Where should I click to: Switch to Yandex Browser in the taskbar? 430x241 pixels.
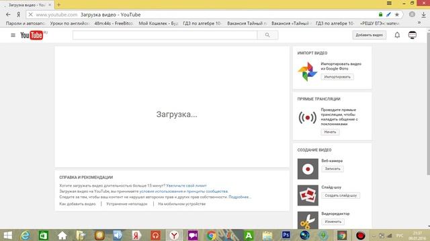pyautogui.click(x=174, y=236)
